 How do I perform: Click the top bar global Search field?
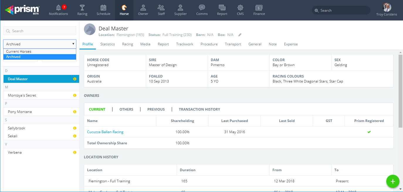(341, 11)
